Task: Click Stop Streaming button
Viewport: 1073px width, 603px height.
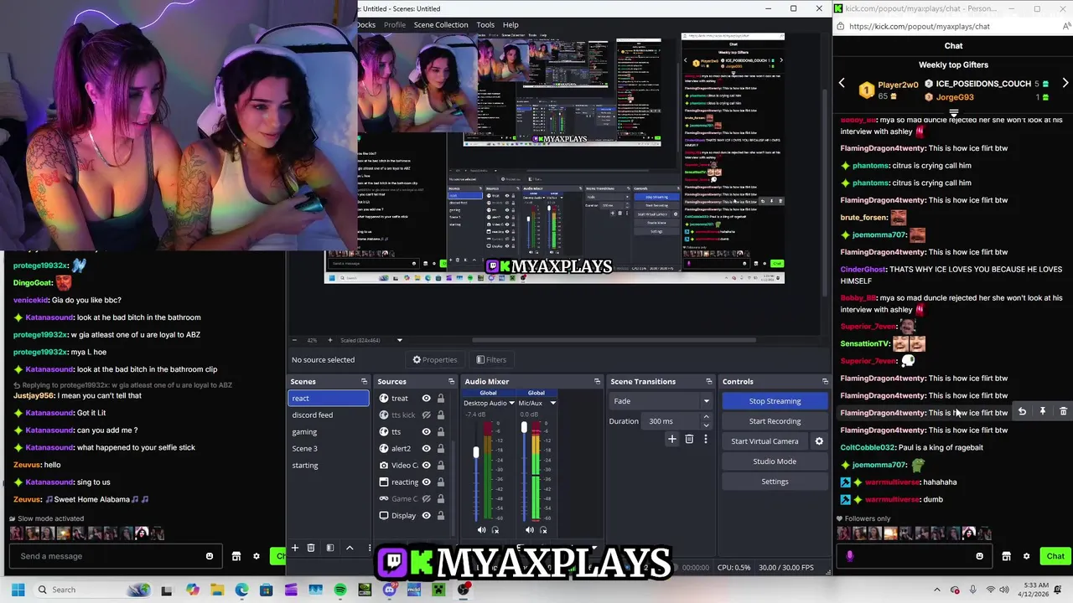Action: tap(775, 401)
